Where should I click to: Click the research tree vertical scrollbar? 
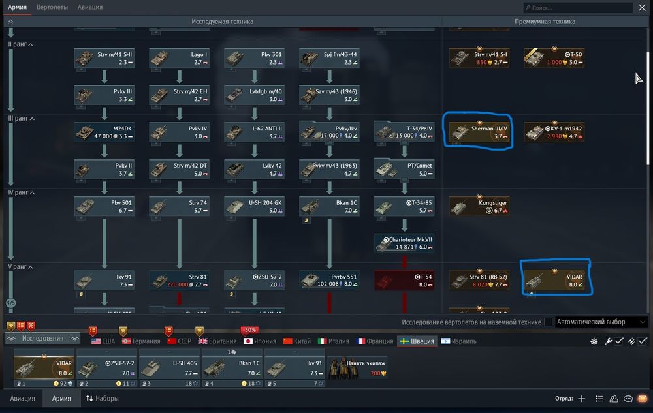[x=648, y=108]
